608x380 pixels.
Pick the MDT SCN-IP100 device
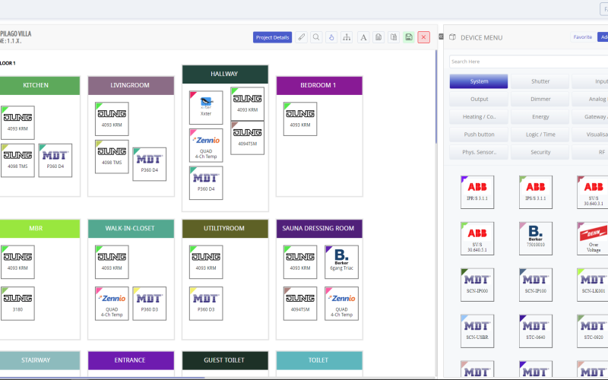click(536, 284)
